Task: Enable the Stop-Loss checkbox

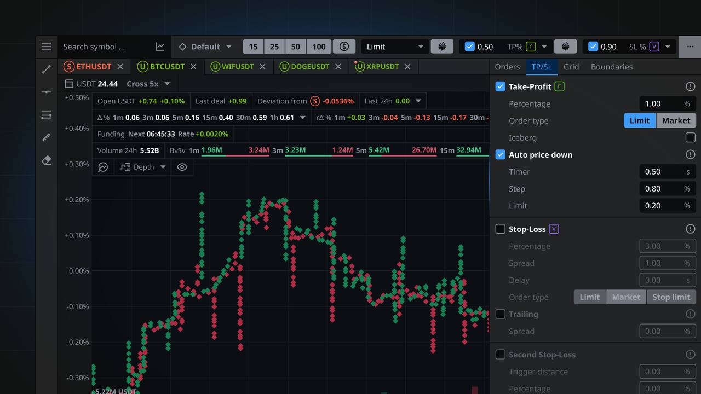Action: (500, 229)
